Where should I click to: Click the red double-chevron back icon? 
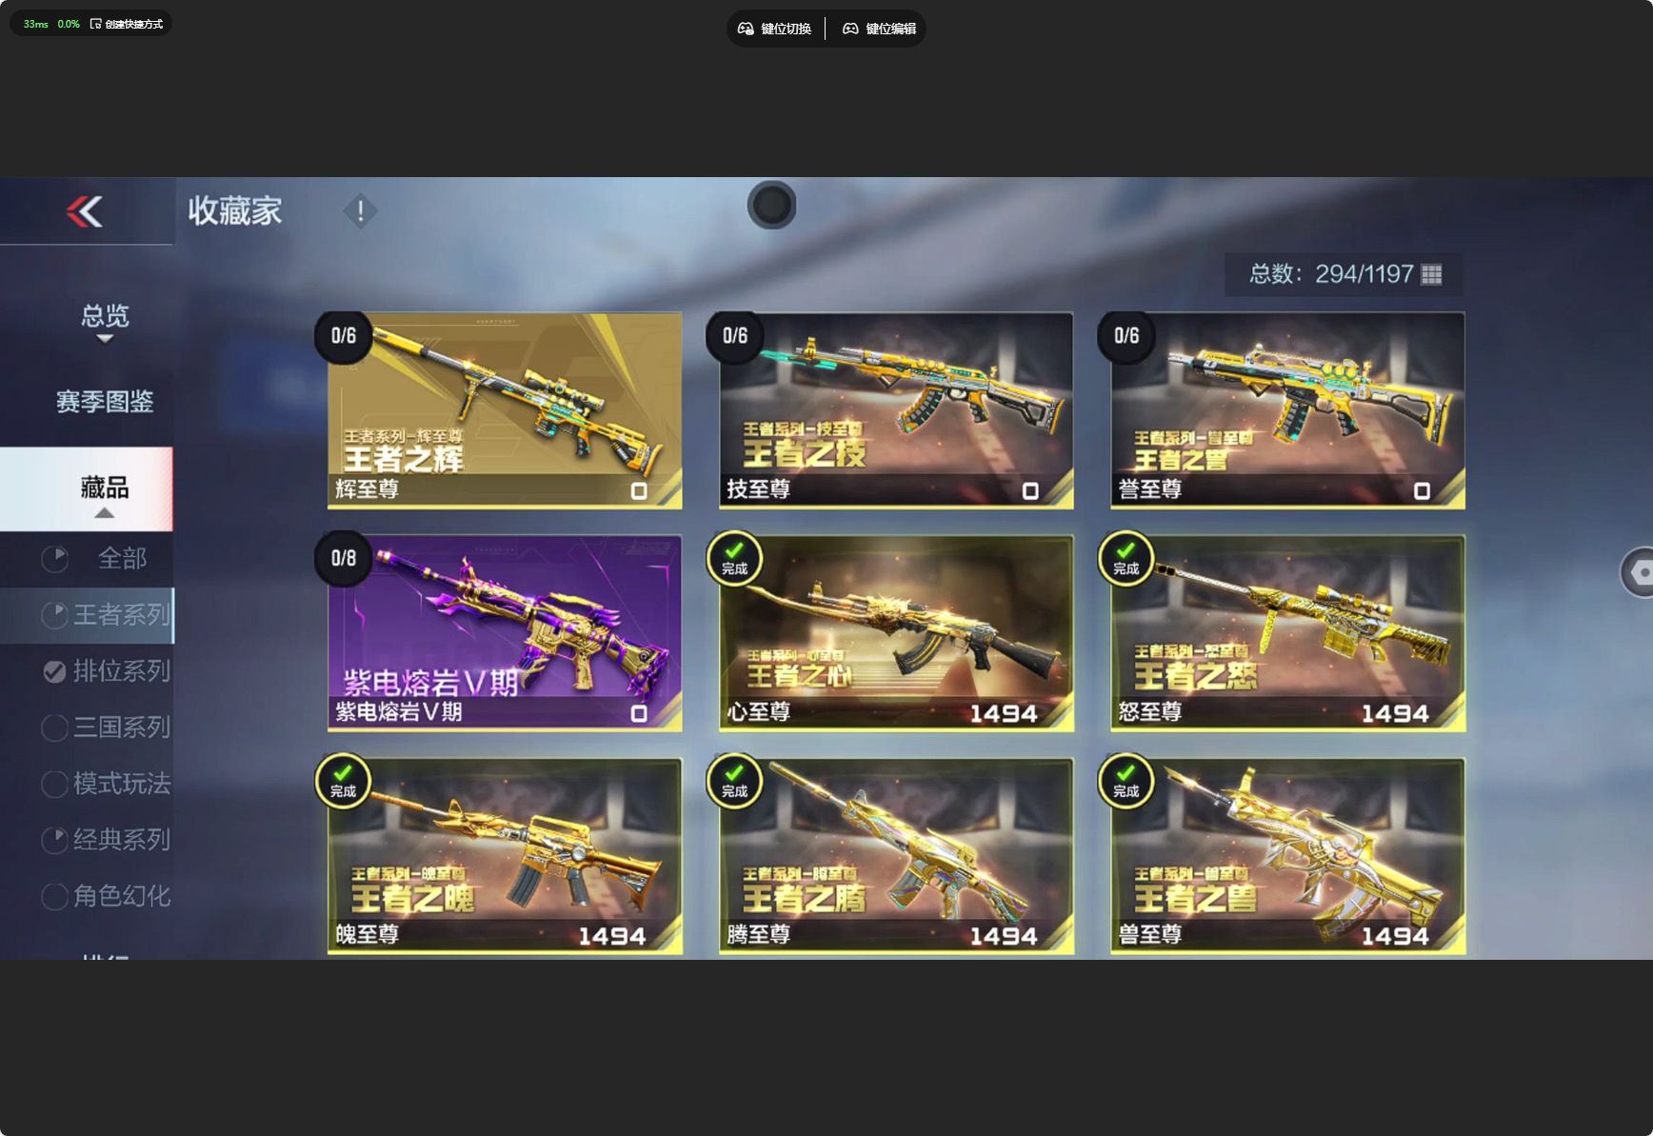pos(85,211)
